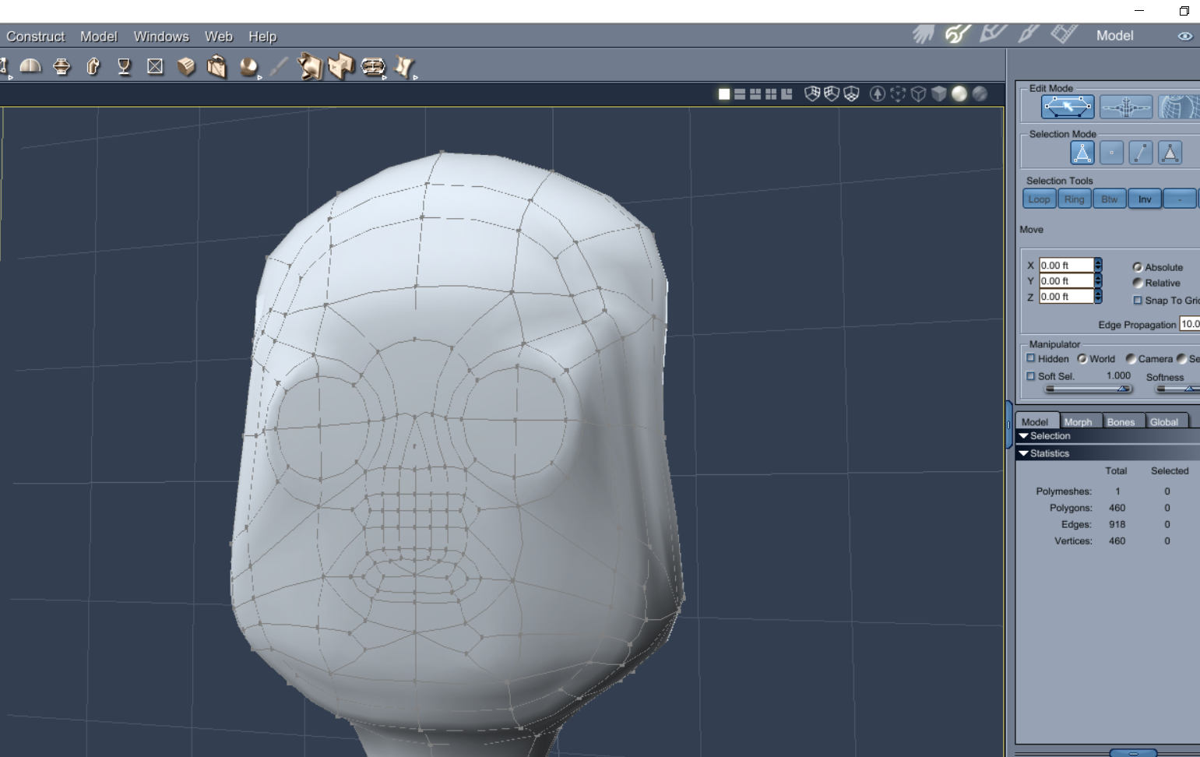Select the box with arrow tool
1200x757 pixels.
(216, 67)
